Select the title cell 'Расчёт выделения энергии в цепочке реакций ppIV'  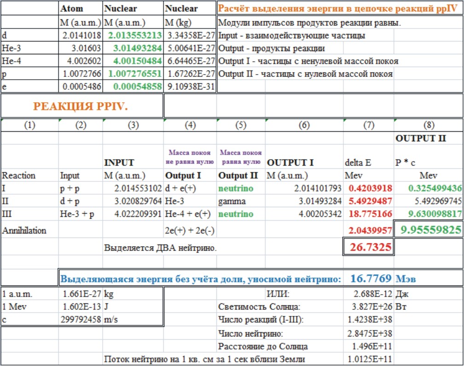340,8
